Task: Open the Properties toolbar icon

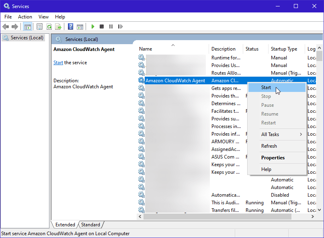Action: pos(39,26)
